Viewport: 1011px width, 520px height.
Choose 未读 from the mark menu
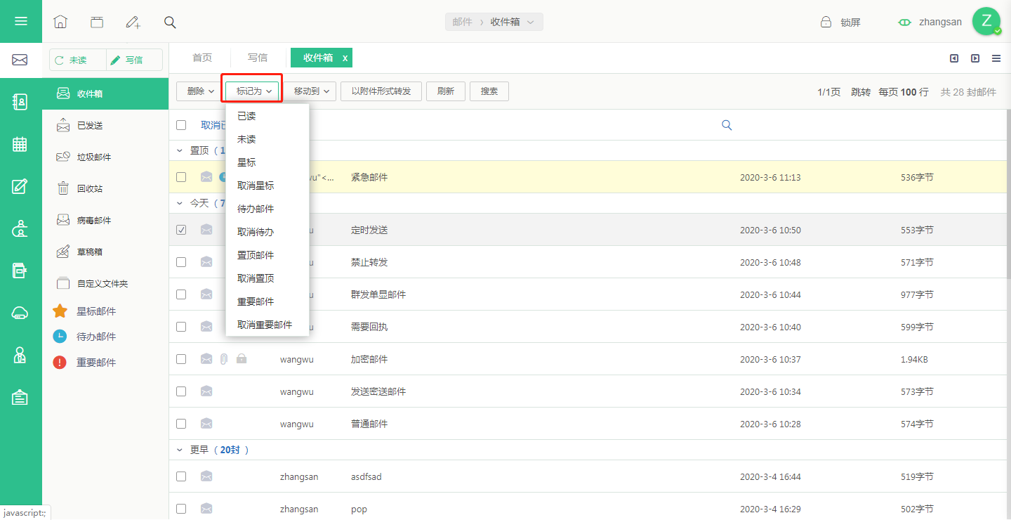(267, 139)
